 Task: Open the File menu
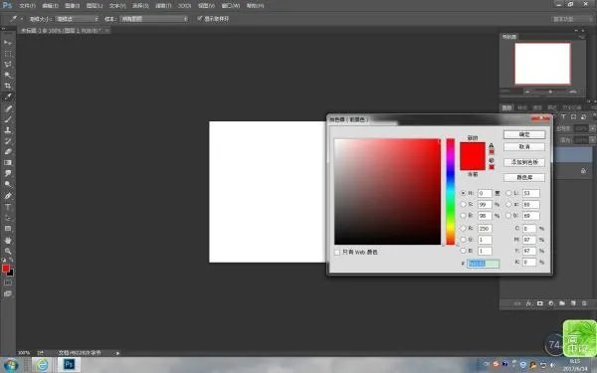[27, 6]
